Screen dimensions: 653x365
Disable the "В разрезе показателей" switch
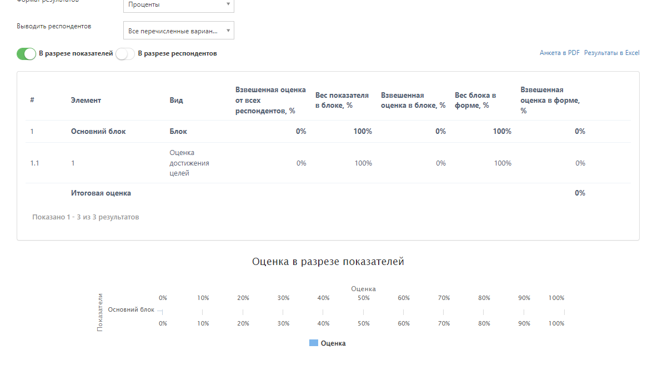[x=26, y=54]
